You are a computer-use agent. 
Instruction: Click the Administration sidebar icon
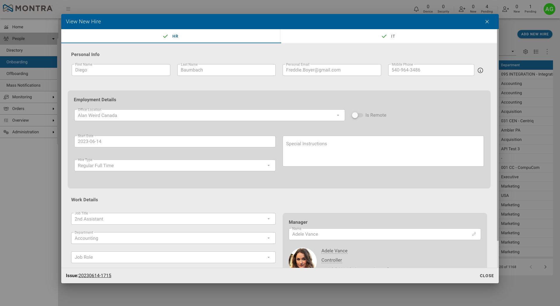coord(6,132)
